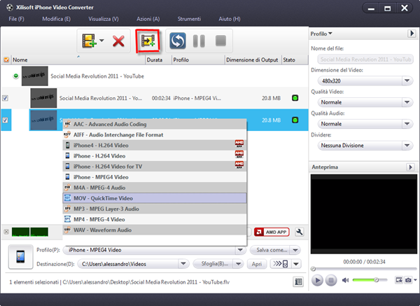The height and width of the screenshot is (306, 420).
Task: Click the Nome del file input field
Action: tap(365, 60)
